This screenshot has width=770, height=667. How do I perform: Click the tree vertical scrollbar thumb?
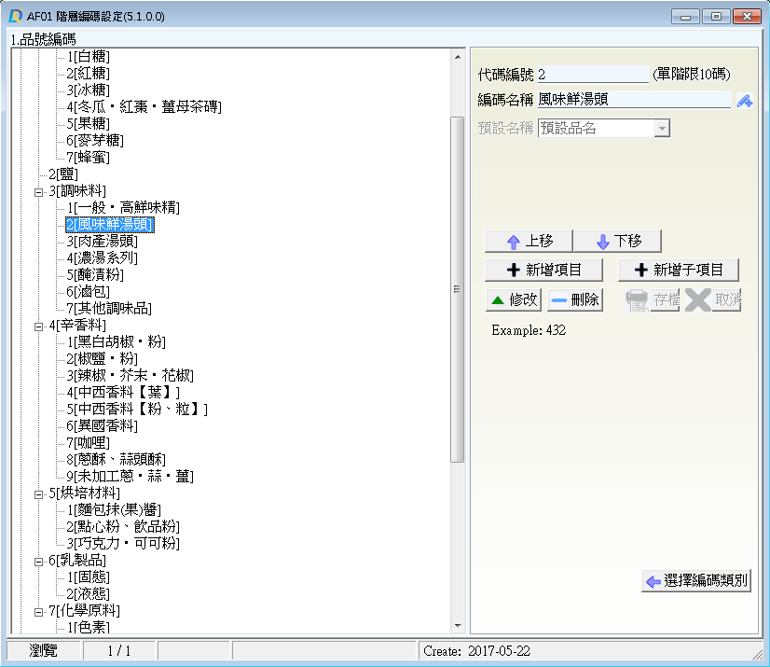[457, 289]
